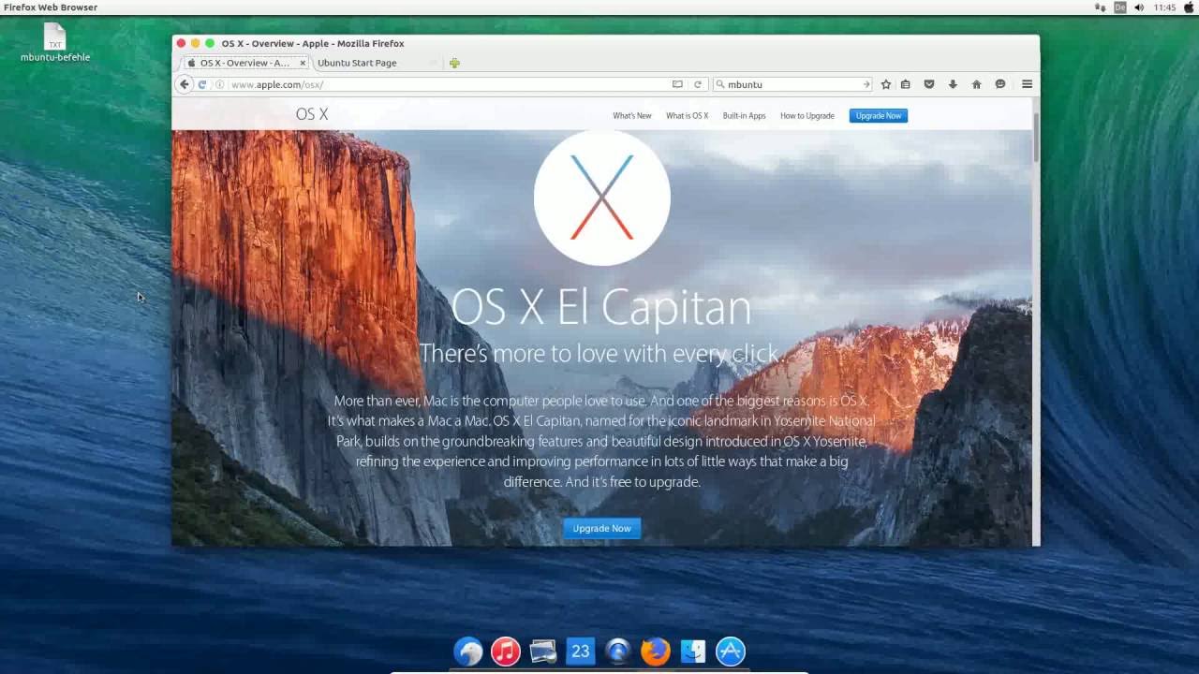Switch to the OS X - Overview tab
Screen dimensions: 1199x674
click(244, 63)
